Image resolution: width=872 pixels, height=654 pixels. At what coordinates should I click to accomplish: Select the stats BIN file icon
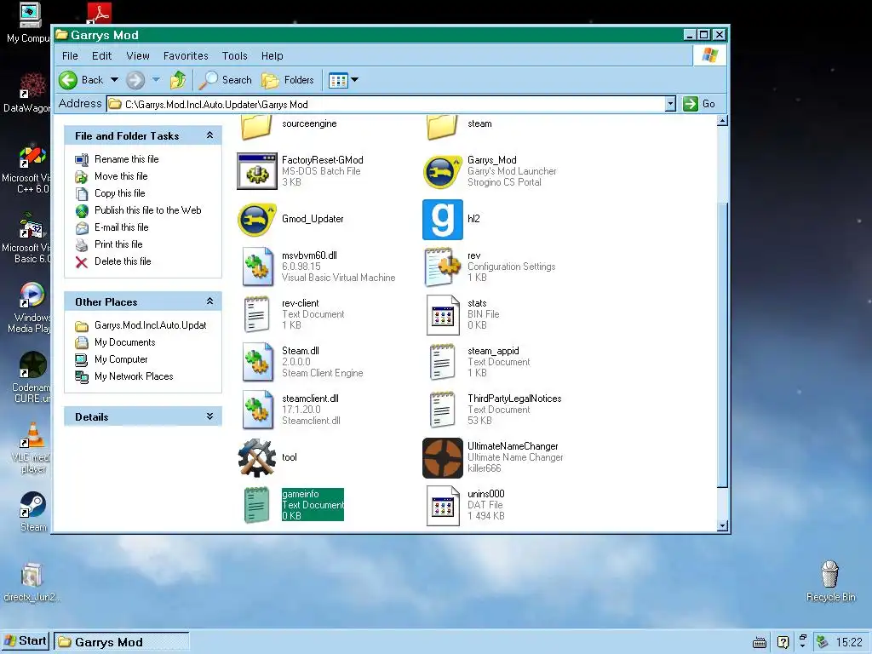[x=443, y=315]
